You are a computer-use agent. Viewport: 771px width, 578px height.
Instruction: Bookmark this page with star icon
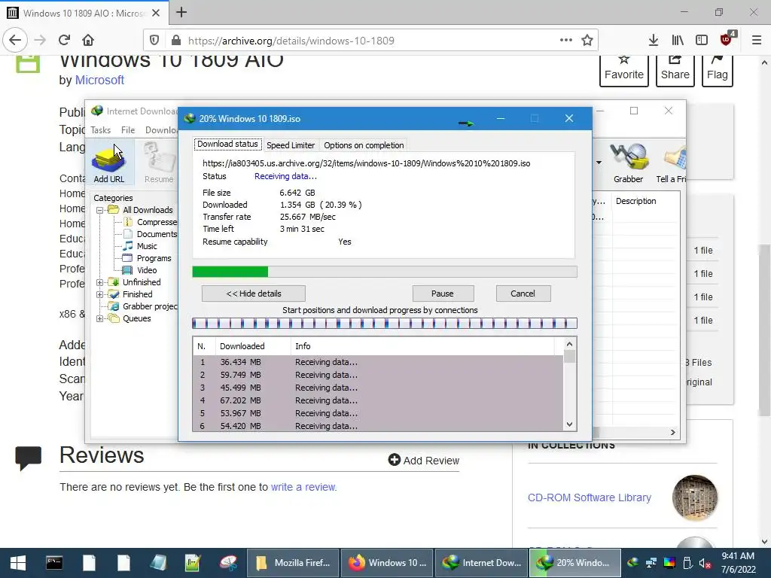coord(587,41)
